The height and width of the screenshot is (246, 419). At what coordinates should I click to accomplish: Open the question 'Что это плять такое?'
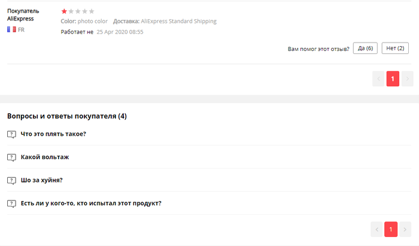53,134
